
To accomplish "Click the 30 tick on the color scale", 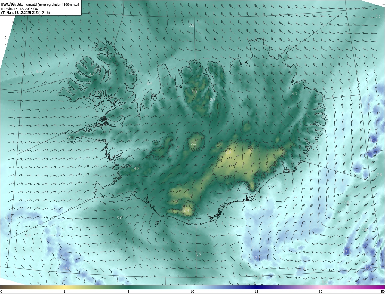I will click(x=321, y=292).
